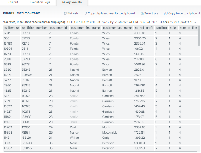Click first name William
The image size is (201, 153).
(75, 138)
